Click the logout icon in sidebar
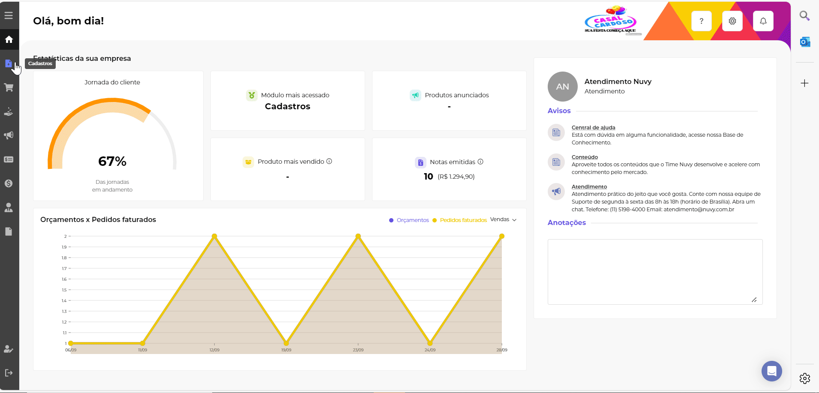 [x=9, y=373]
